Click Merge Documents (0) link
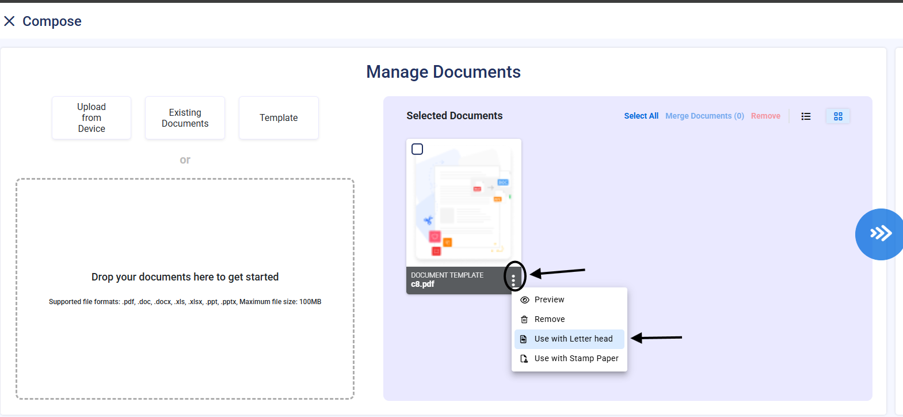The height and width of the screenshot is (417, 903). pyautogui.click(x=704, y=116)
